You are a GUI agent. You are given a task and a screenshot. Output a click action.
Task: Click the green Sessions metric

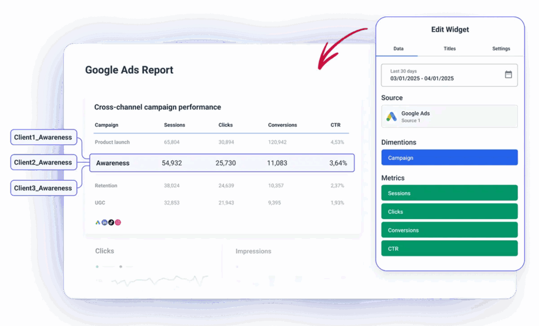click(x=449, y=193)
